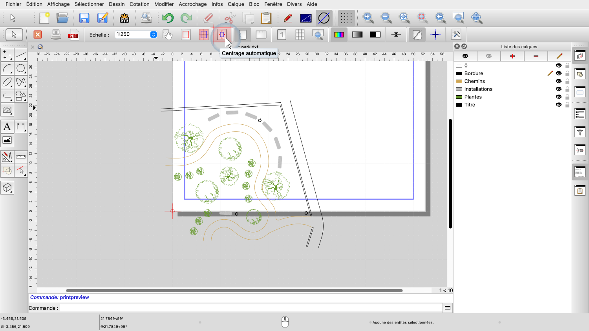Click the PDF export icon
This screenshot has height=331, width=589.
click(73, 35)
